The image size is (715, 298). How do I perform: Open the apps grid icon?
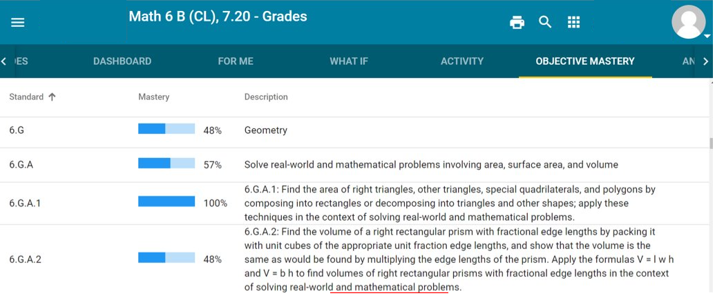(573, 22)
